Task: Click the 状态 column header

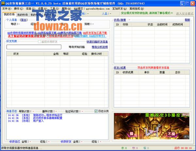Action: tap(143, 24)
